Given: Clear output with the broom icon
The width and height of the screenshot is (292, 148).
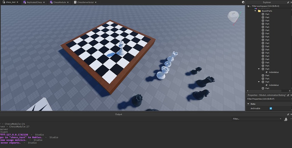Looking at the screenshot, I should [x=286, y=119].
